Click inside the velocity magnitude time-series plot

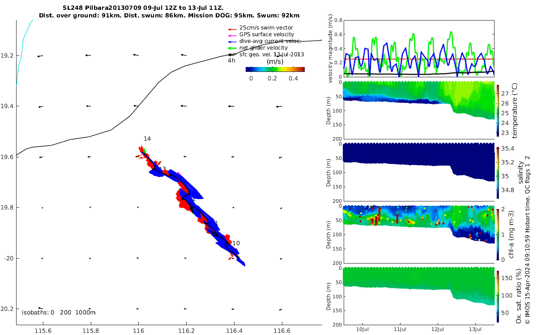click(x=418, y=48)
